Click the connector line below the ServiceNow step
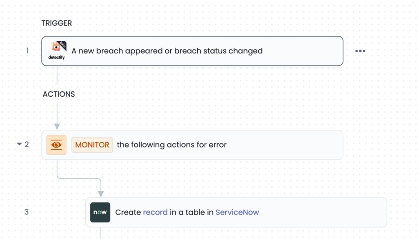Viewport: 418px width, 239px height. point(101,233)
